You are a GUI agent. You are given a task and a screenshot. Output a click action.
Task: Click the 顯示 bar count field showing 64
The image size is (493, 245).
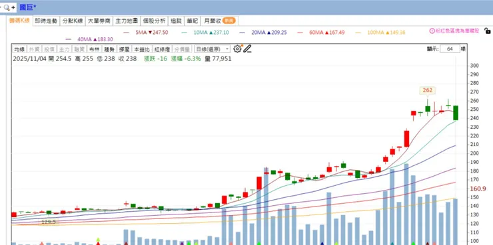(450, 49)
